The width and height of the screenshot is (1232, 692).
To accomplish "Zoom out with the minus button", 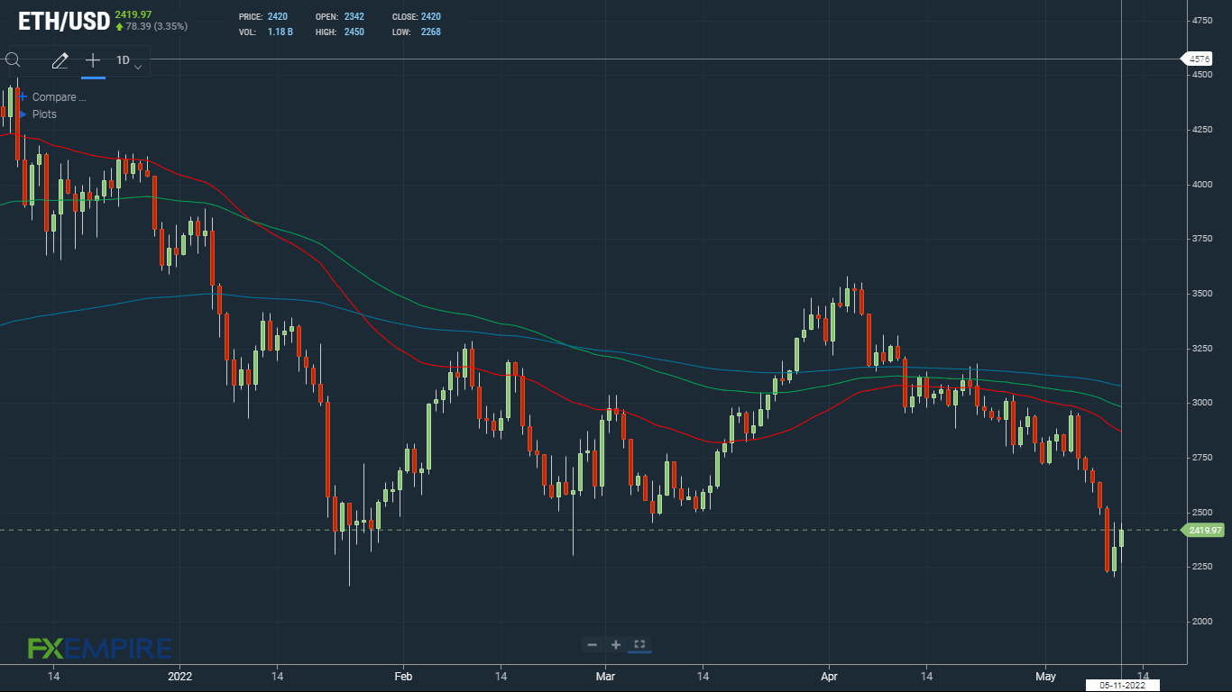I will [x=592, y=644].
